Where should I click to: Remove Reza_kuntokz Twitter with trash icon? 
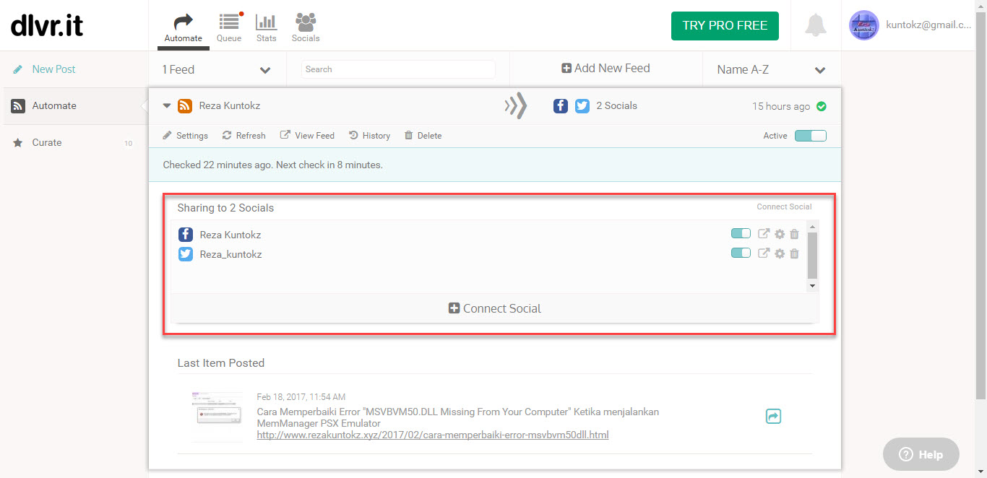(795, 253)
